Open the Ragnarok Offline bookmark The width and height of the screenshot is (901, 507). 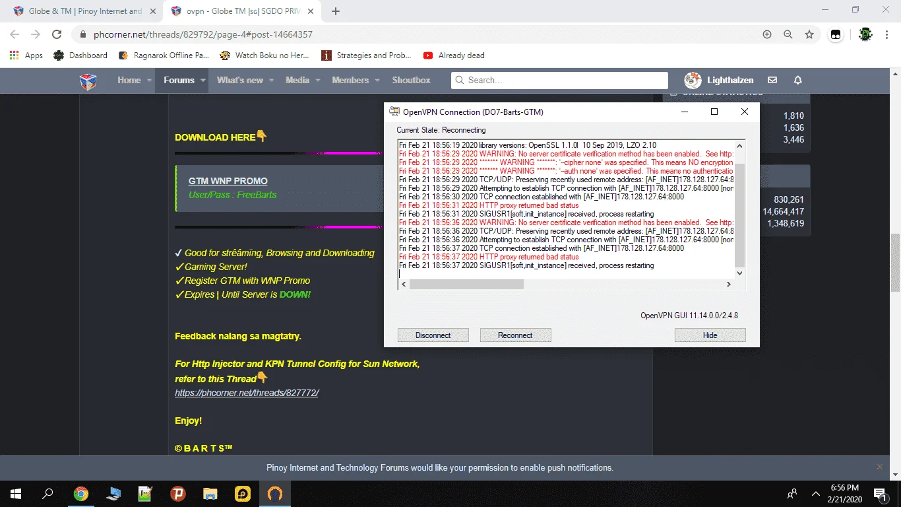pyautogui.click(x=164, y=55)
